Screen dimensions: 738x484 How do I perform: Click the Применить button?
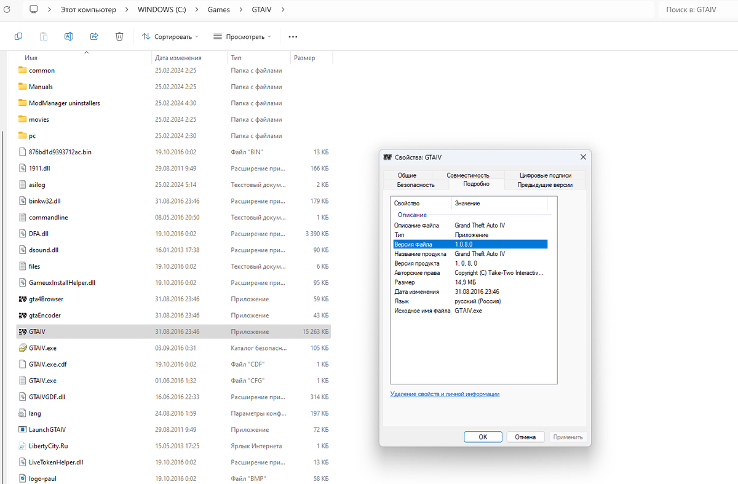tap(568, 437)
